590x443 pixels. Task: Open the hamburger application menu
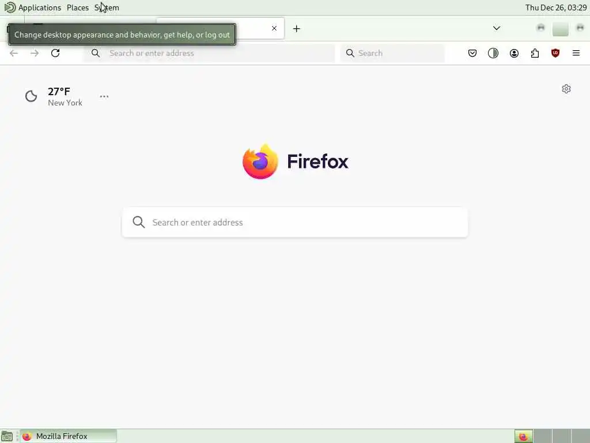[576, 53]
